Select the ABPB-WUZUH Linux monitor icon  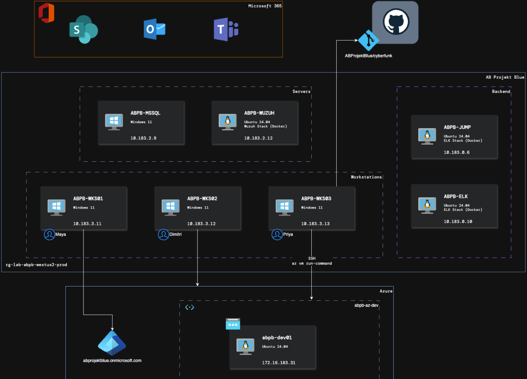coord(227,122)
